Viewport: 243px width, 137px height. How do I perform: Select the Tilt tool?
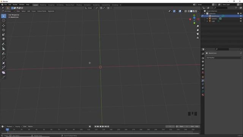click(x=3, y=67)
